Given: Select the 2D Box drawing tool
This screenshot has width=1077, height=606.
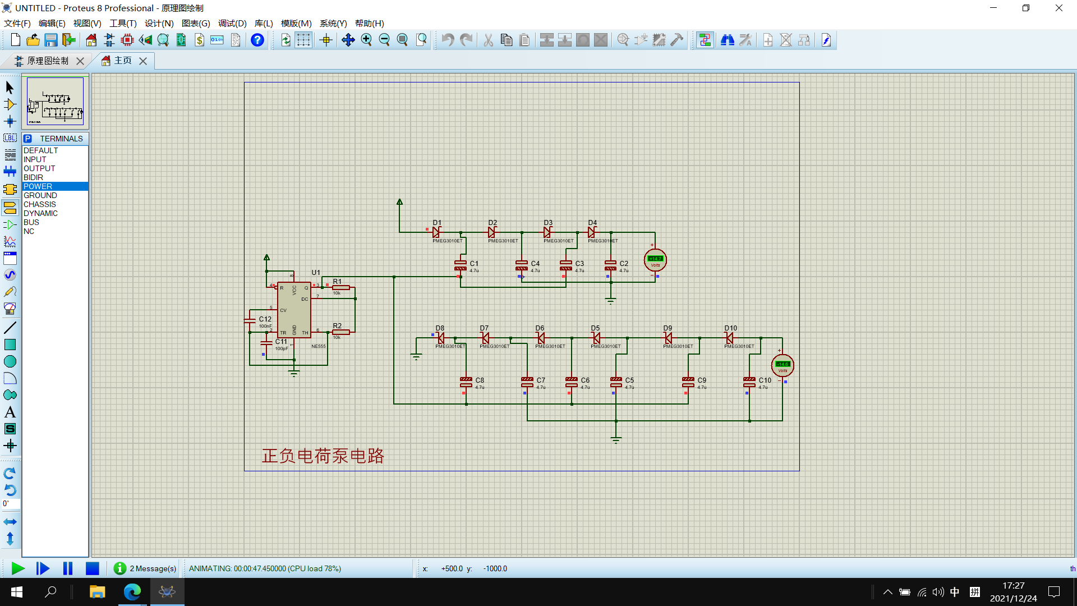Looking at the screenshot, I should point(10,345).
